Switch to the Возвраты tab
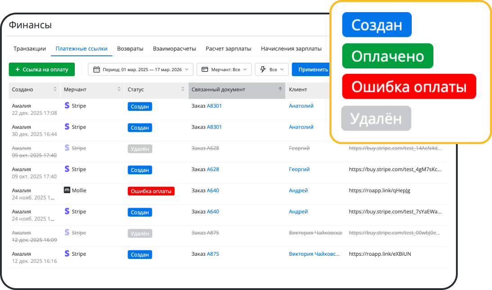The width and height of the screenshot is (492, 290). (x=130, y=48)
